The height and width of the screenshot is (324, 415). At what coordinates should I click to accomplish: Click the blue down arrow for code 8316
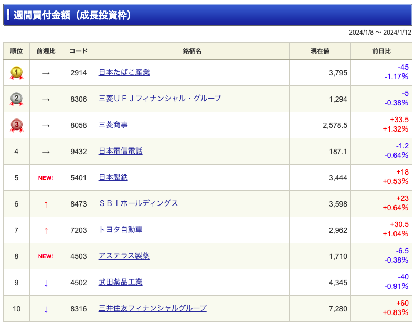[46, 309]
